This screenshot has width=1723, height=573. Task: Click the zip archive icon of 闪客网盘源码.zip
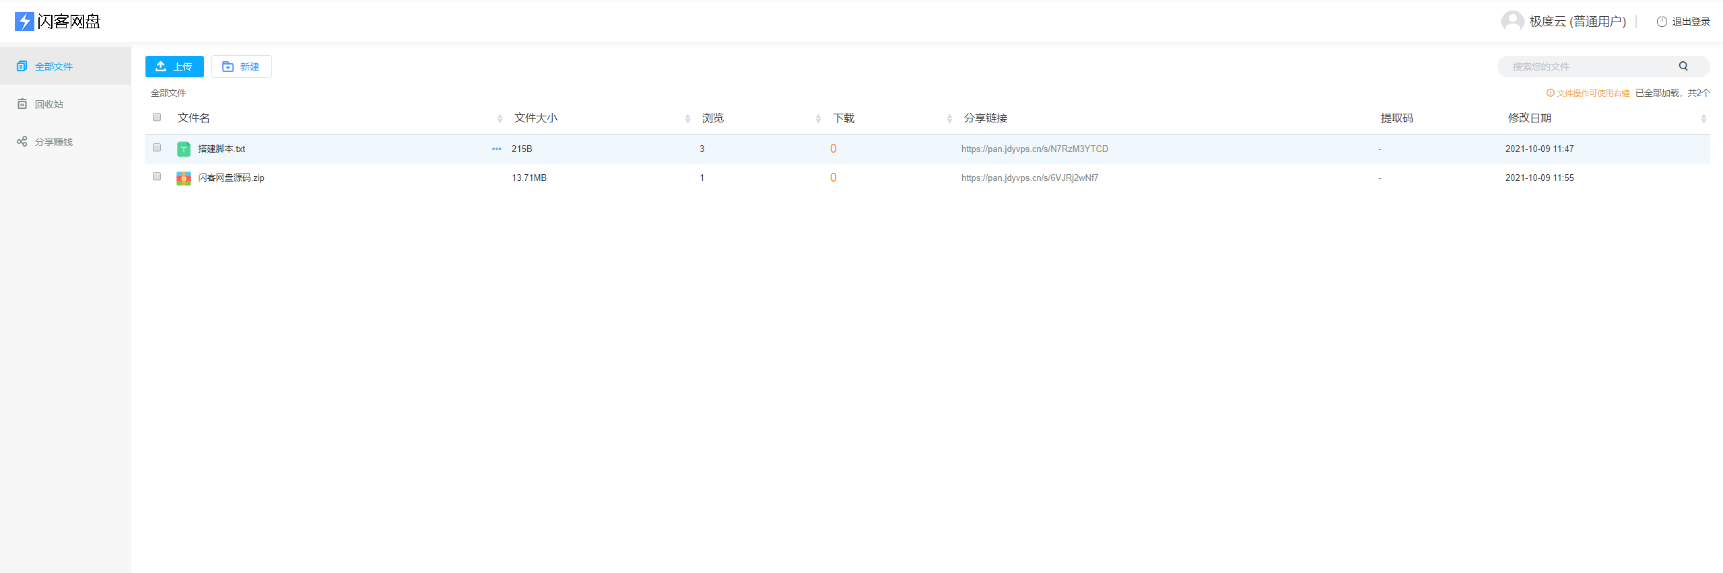(183, 178)
